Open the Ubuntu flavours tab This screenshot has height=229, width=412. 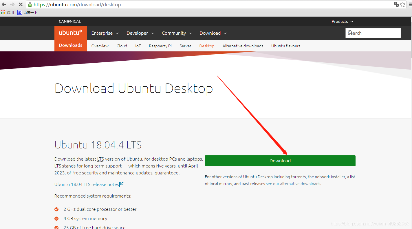[286, 46]
